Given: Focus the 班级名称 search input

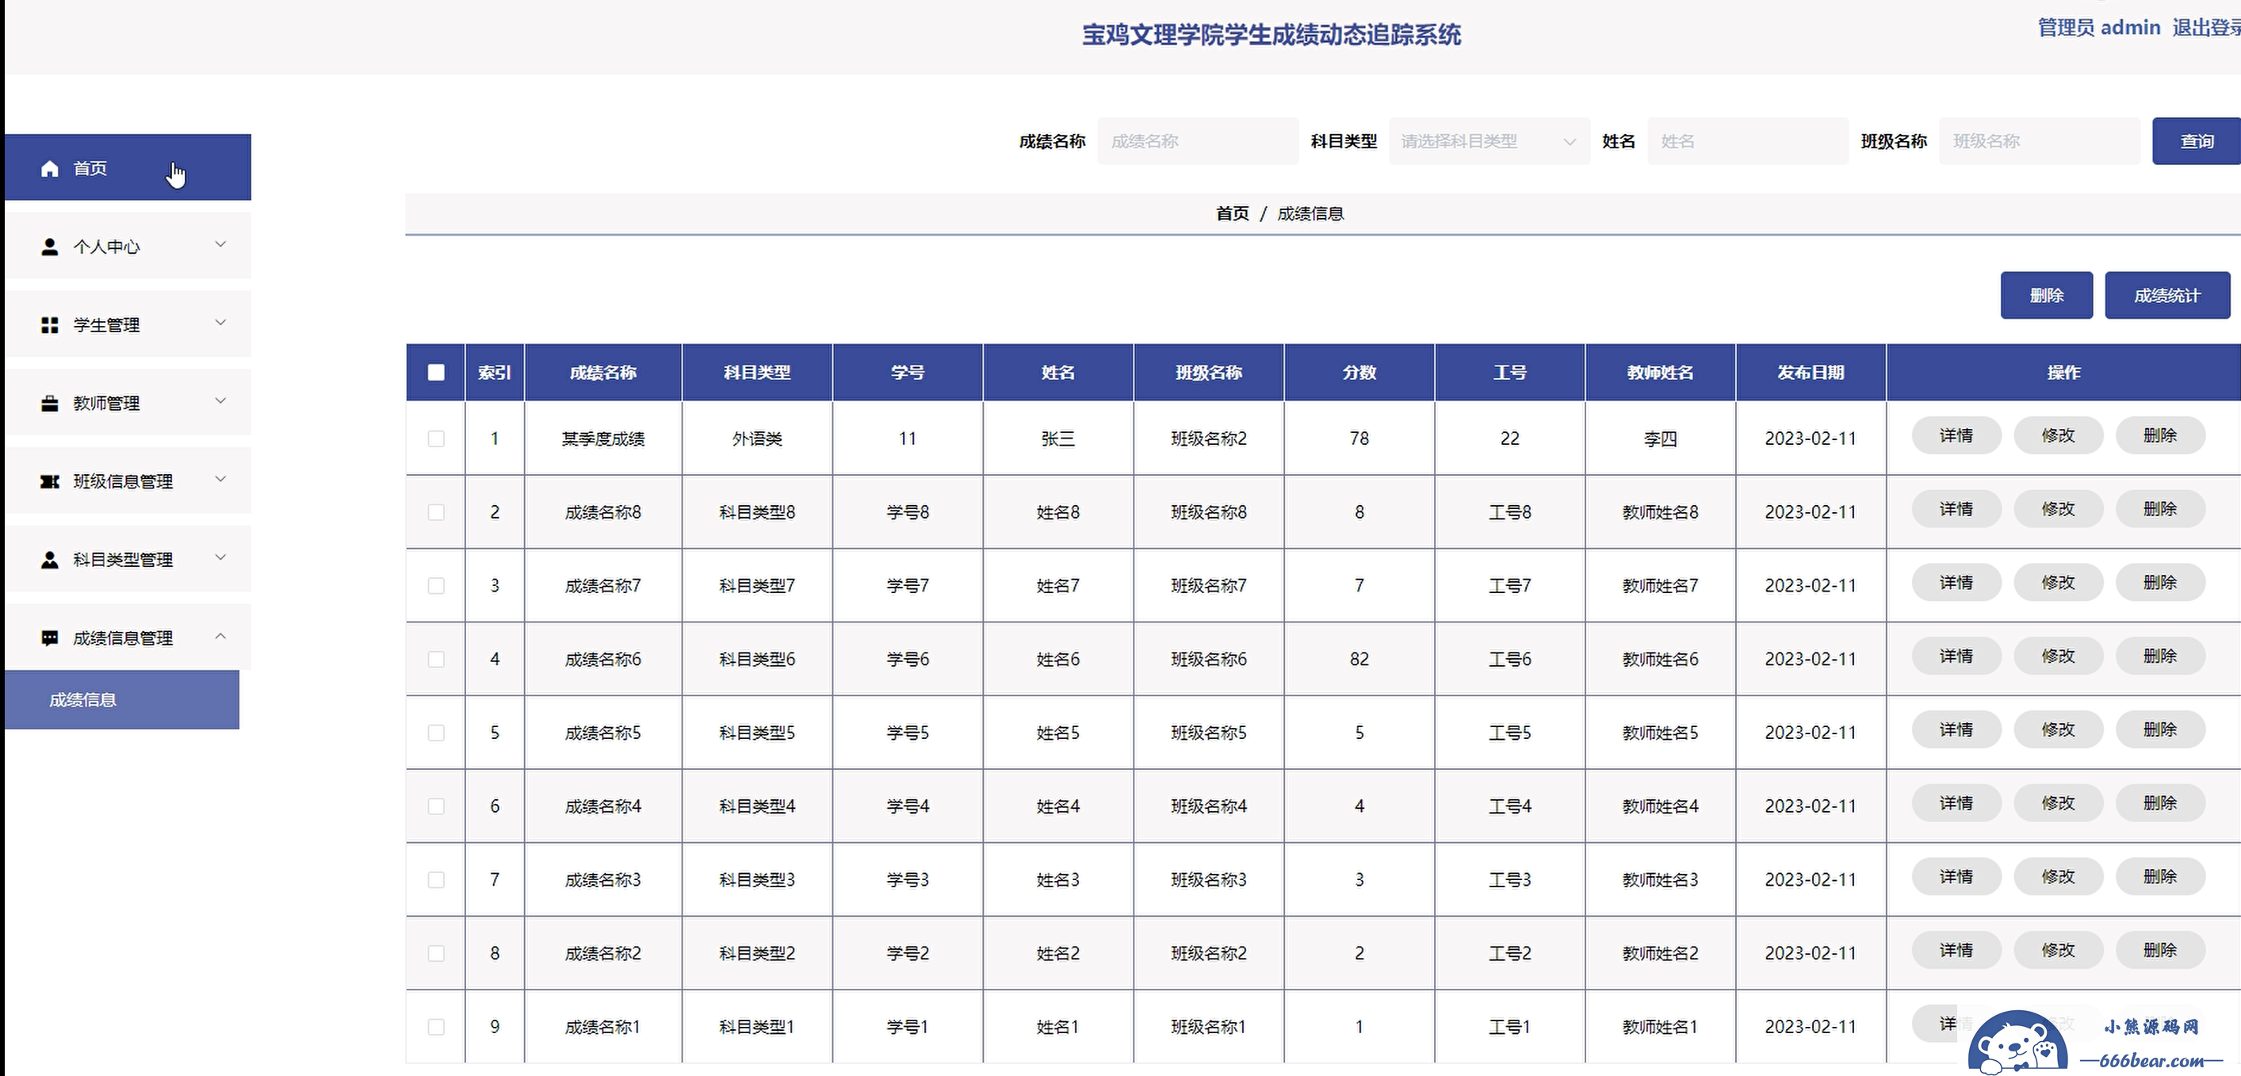Looking at the screenshot, I should pyautogui.click(x=2039, y=141).
